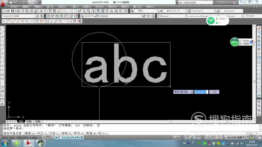Click the Windows Start button
262x147 pixels.
5,143
